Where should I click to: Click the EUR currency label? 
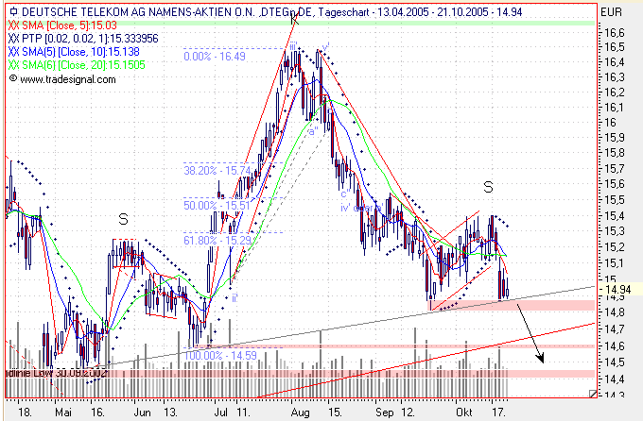[611, 12]
